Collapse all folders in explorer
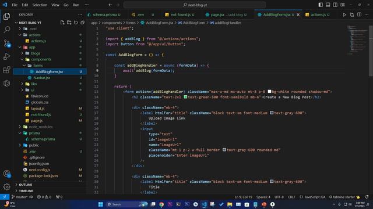Viewport: 373px width, 209px height. (x=82, y=23)
